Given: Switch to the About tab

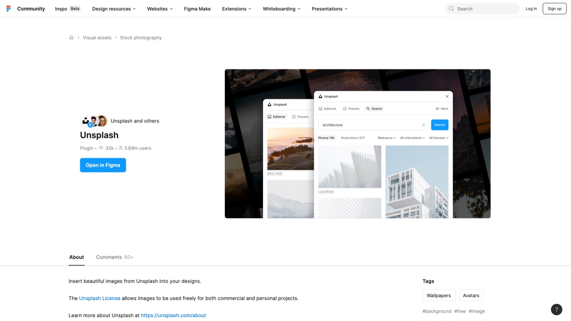Looking at the screenshot, I should (x=76, y=257).
